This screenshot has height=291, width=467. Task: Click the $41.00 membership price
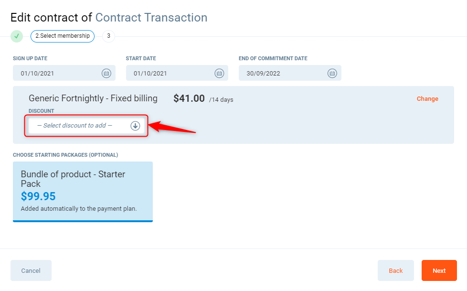tap(189, 99)
